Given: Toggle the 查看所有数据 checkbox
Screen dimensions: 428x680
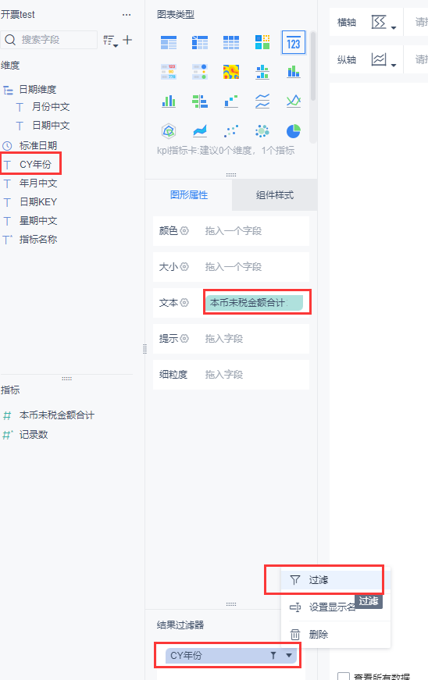Looking at the screenshot, I should click(x=344, y=677).
